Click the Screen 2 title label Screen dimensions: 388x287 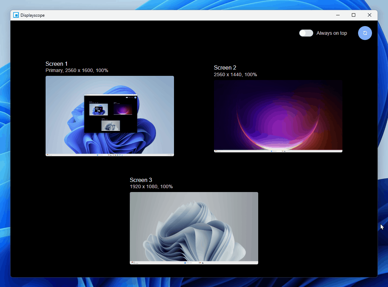tap(225, 67)
